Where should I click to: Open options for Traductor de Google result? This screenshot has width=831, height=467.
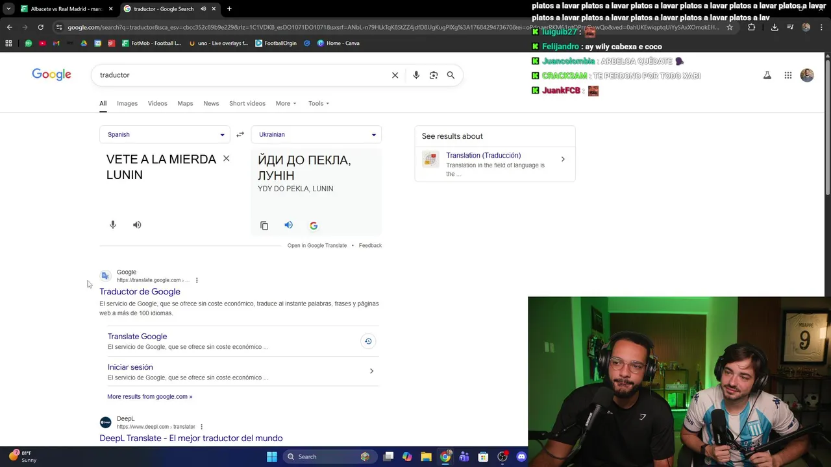pos(197,280)
